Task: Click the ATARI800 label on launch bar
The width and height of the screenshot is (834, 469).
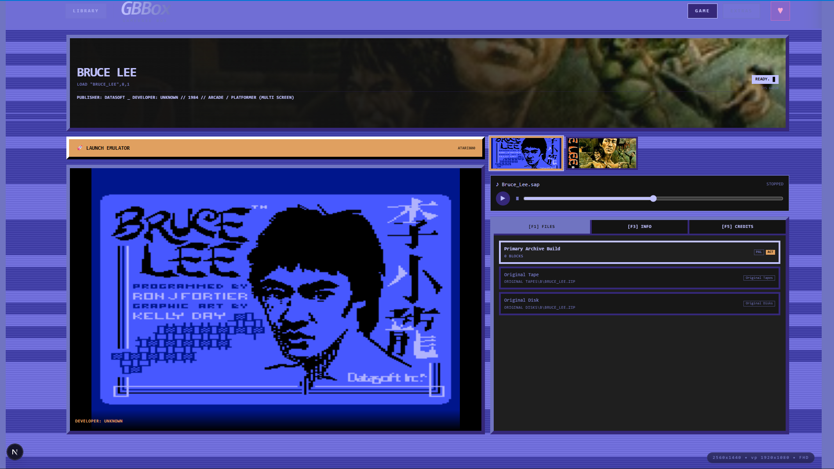Action: (466, 148)
